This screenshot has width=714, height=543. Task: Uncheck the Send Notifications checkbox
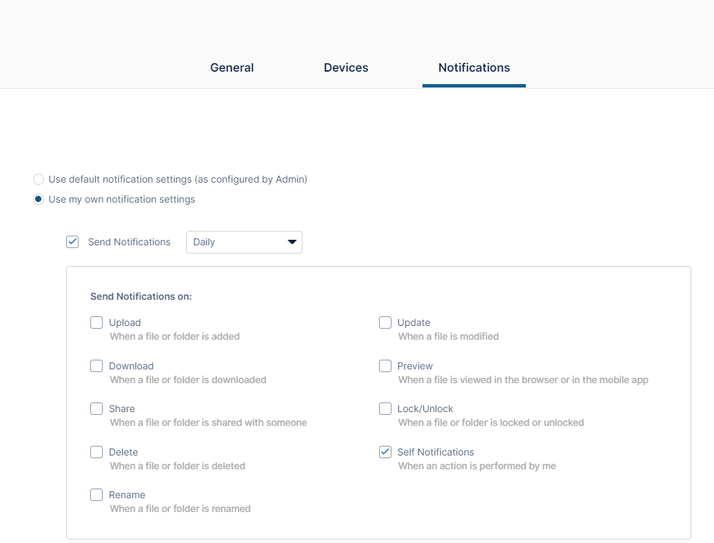click(x=72, y=242)
